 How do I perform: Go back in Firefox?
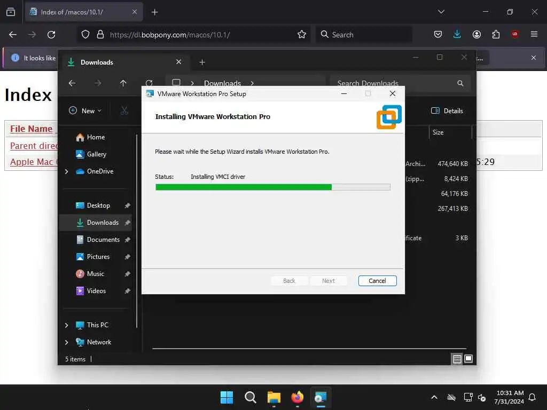(13, 35)
